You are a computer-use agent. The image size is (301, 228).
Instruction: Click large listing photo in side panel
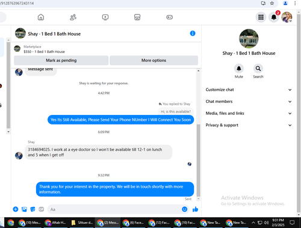(x=249, y=39)
